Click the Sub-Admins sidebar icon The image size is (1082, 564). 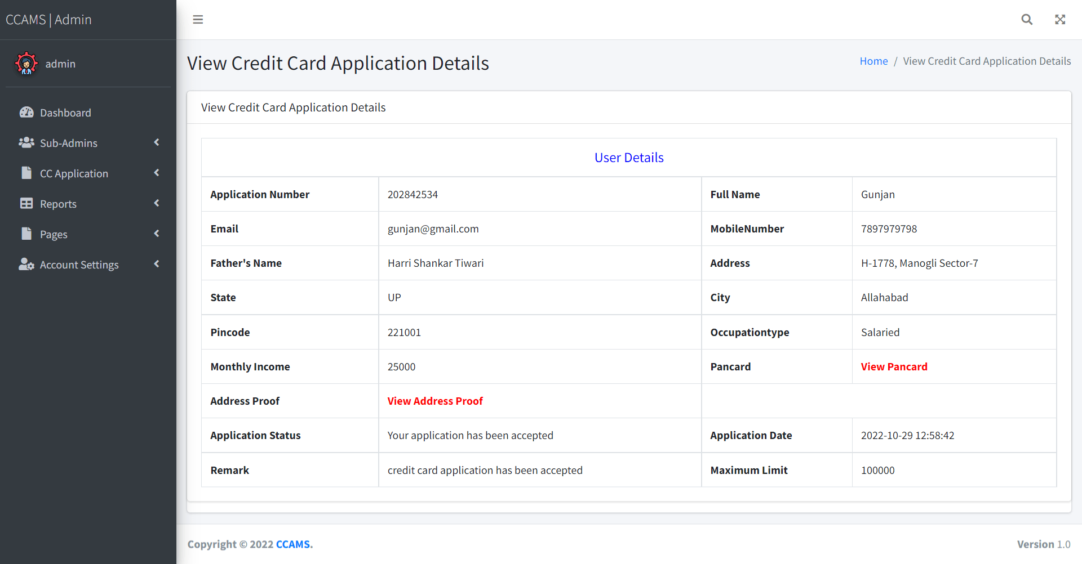26,142
